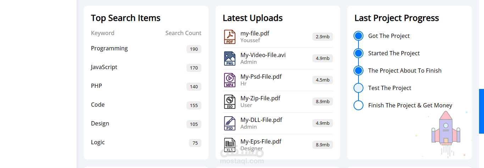The image size is (484, 168).
Task: Click The Project About To Finish marker
Action: click(x=358, y=71)
